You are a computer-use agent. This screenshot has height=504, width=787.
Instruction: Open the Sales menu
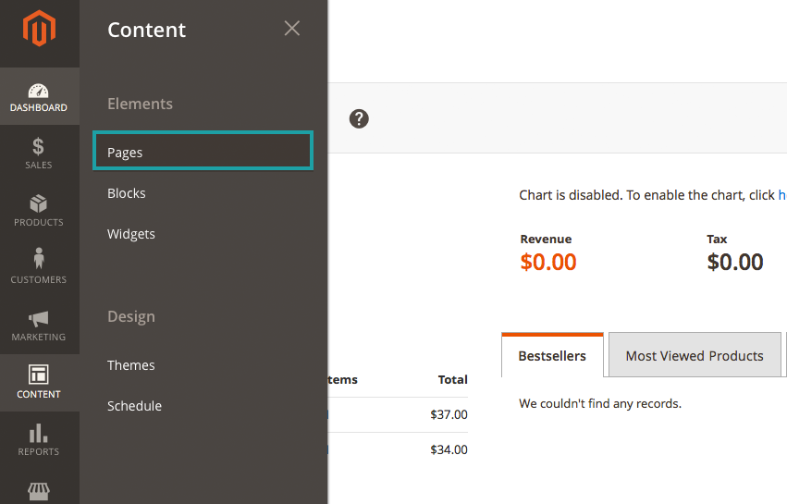[x=39, y=154]
